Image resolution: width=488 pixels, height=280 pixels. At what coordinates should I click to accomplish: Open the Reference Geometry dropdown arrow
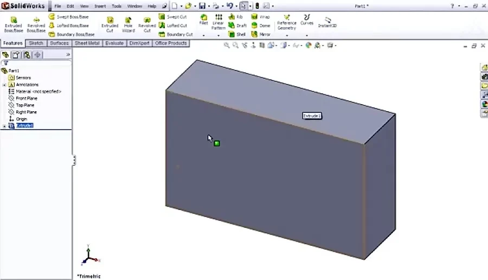(x=287, y=35)
